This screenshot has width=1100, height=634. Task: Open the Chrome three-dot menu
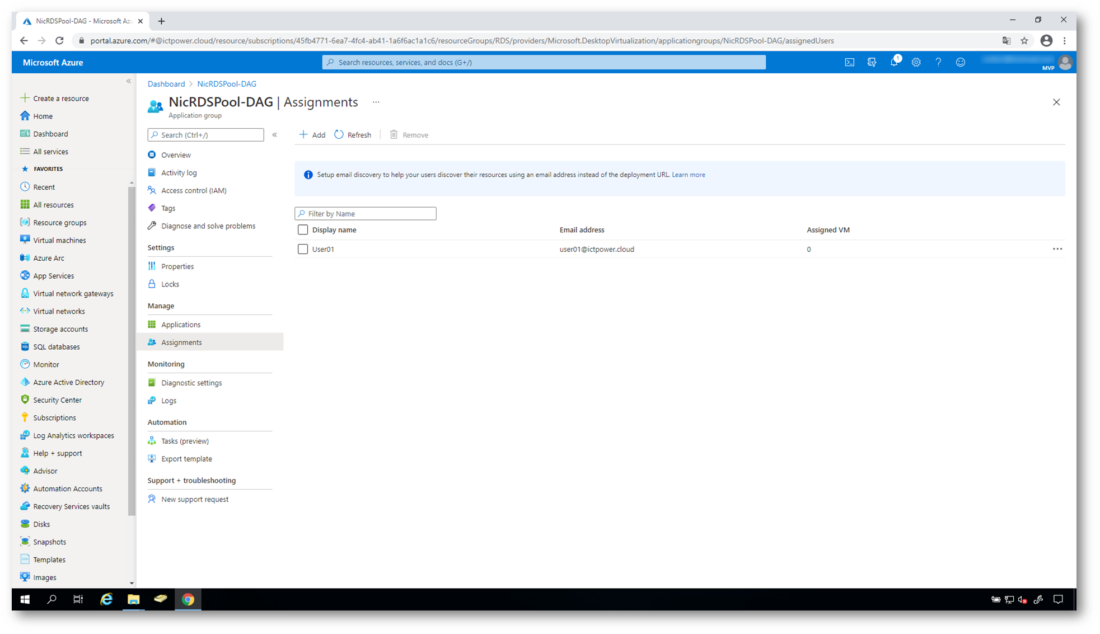[x=1064, y=41]
